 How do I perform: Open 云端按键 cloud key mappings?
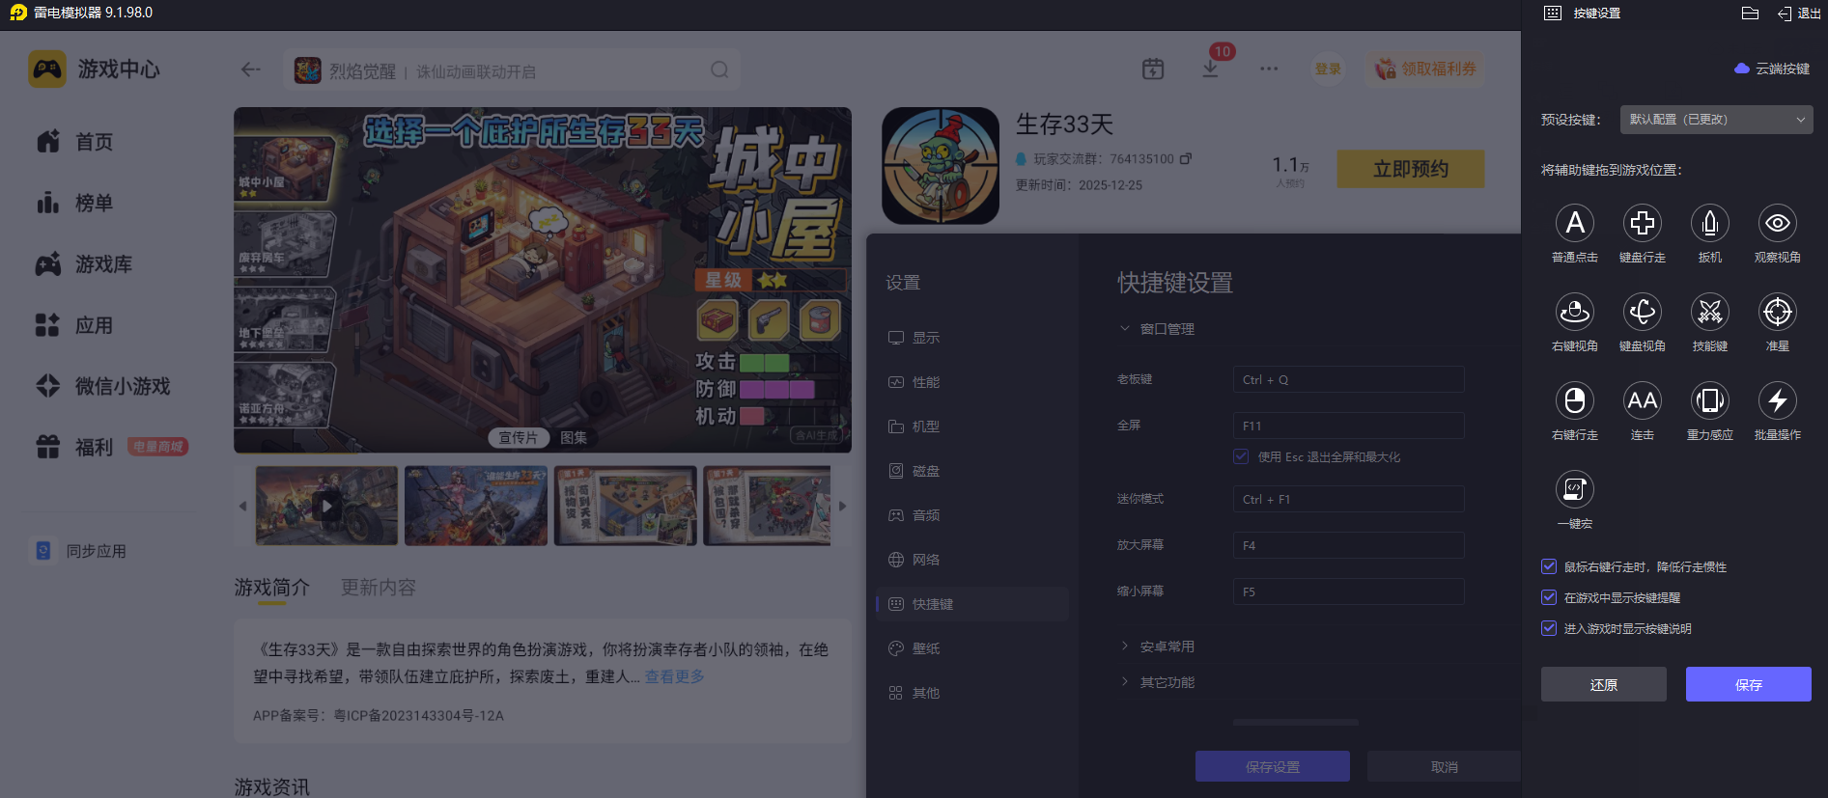click(x=1772, y=69)
